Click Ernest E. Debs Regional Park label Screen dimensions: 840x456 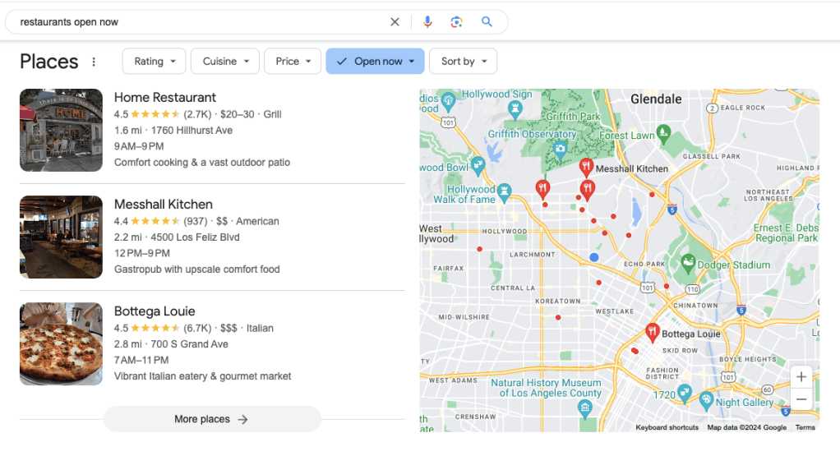786,233
